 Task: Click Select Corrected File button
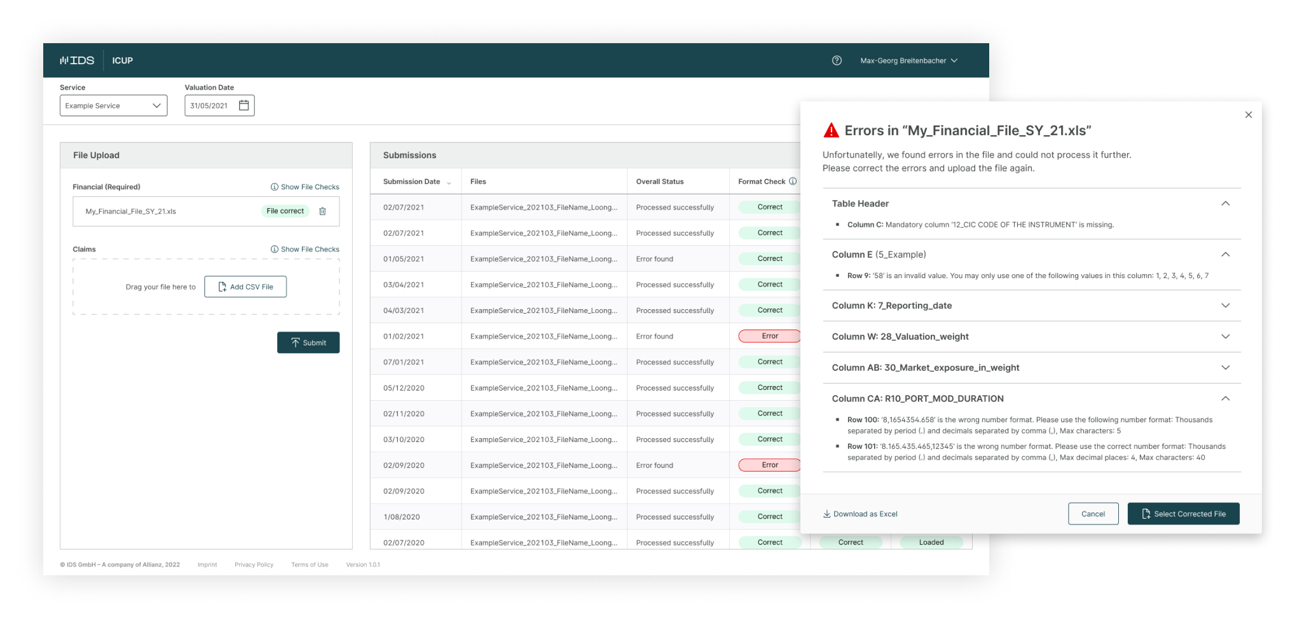[x=1184, y=514]
